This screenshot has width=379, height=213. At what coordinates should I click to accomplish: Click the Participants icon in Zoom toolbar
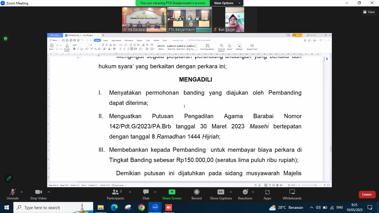coord(115,192)
